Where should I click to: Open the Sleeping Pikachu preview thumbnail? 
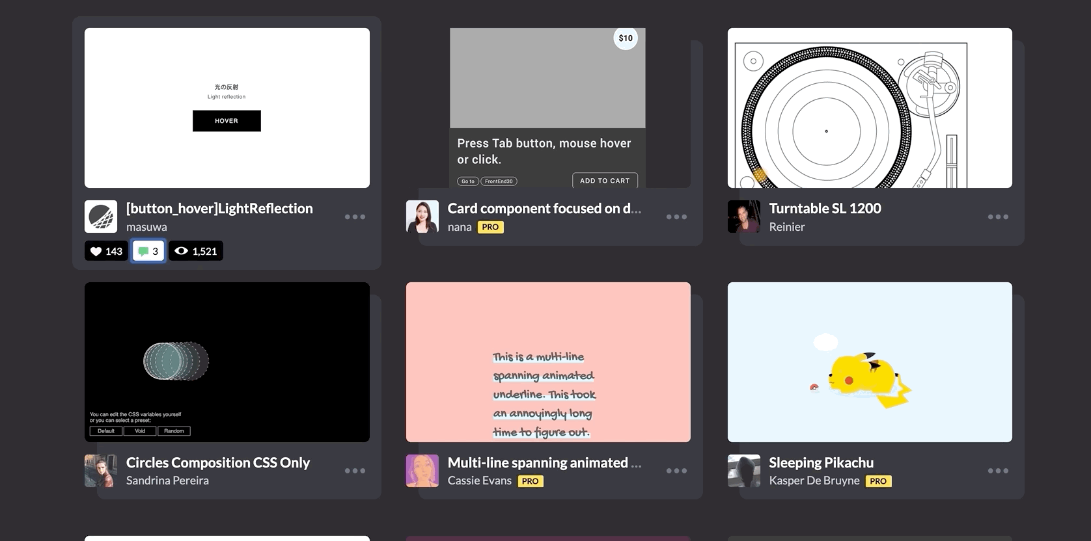870,362
